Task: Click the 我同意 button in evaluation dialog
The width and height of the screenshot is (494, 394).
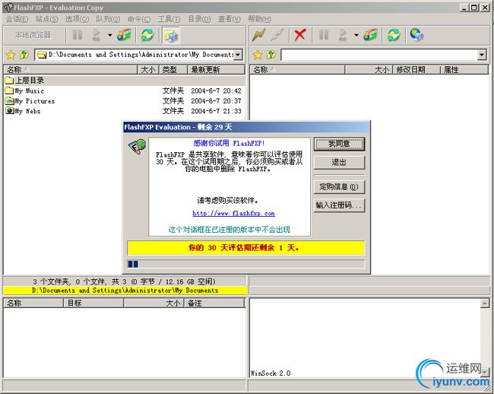Action: pos(339,144)
